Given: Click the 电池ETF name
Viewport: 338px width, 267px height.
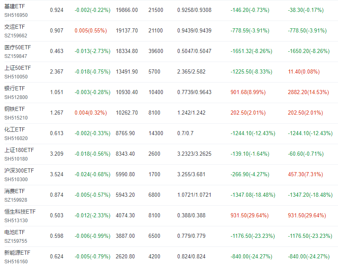Looking at the screenshot, I should pos(15,232).
